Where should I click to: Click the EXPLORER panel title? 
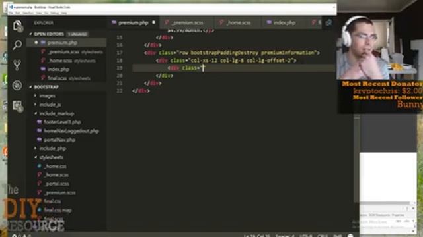(x=44, y=23)
